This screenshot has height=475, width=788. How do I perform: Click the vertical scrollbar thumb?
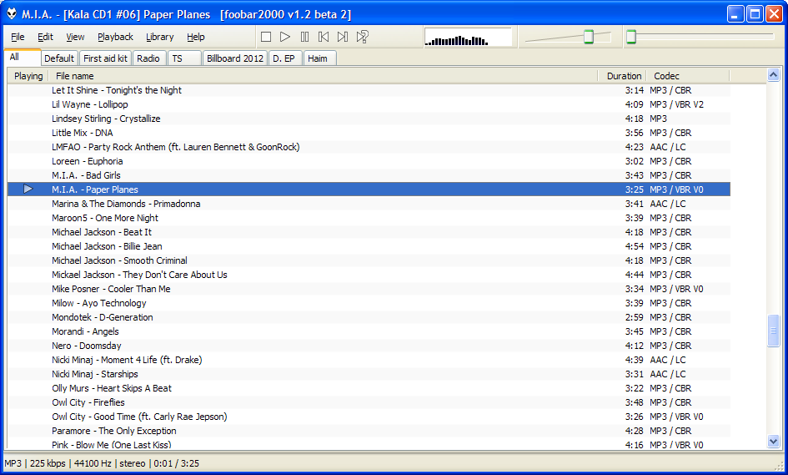point(774,331)
